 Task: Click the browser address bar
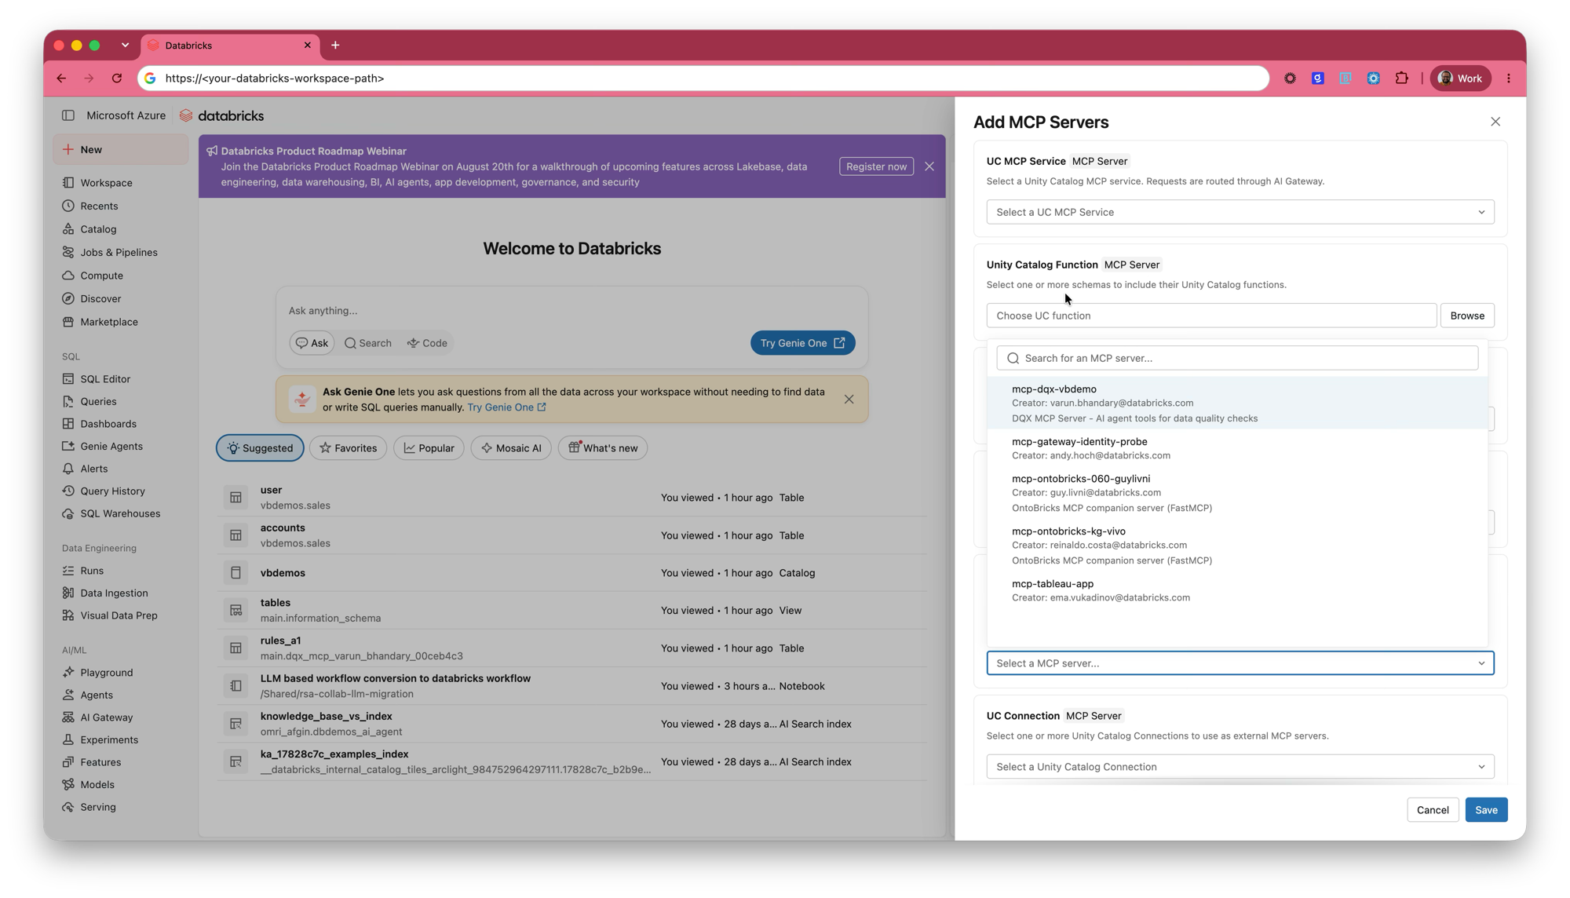click(703, 78)
